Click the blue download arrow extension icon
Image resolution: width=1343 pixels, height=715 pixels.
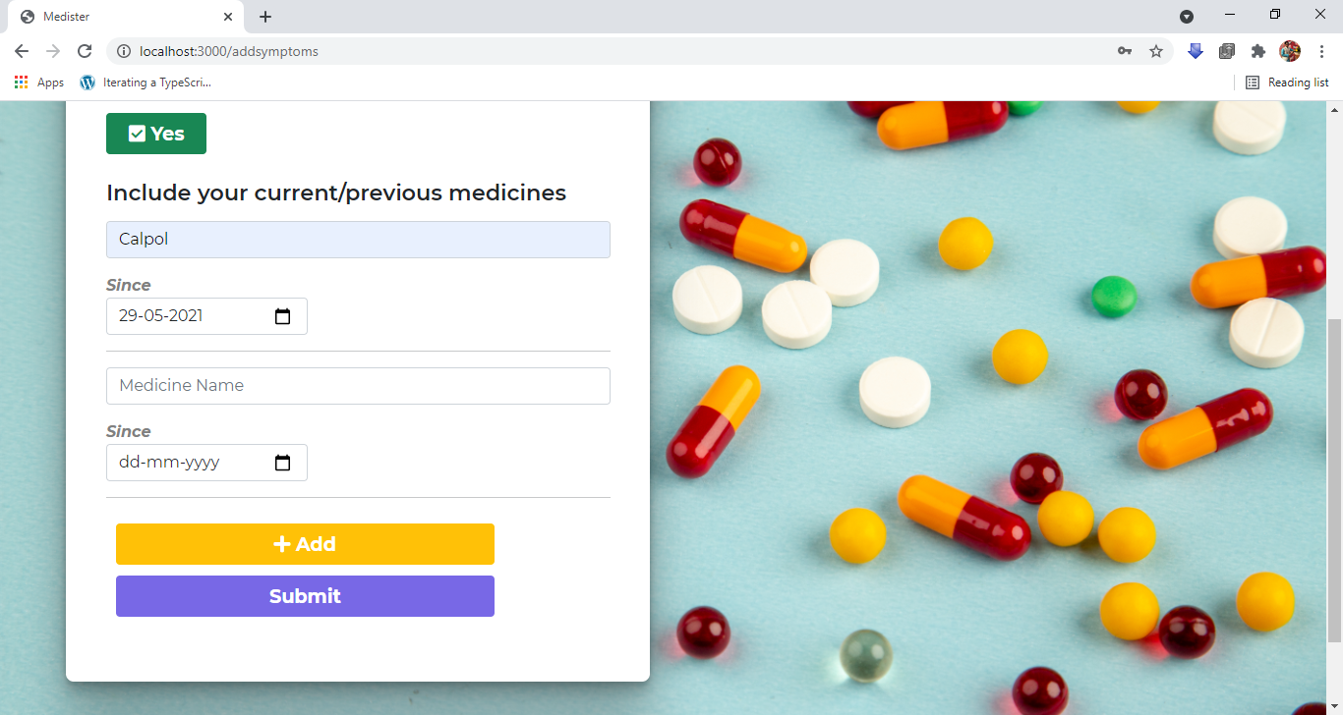point(1195,50)
